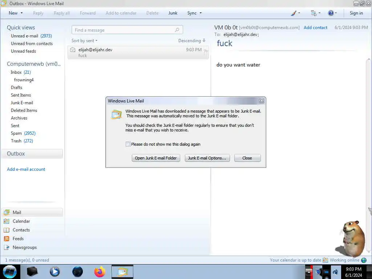This screenshot has width=372, height=279.
Task: Click the message flag icon at 9:03 PM
Action: [206, 50]
